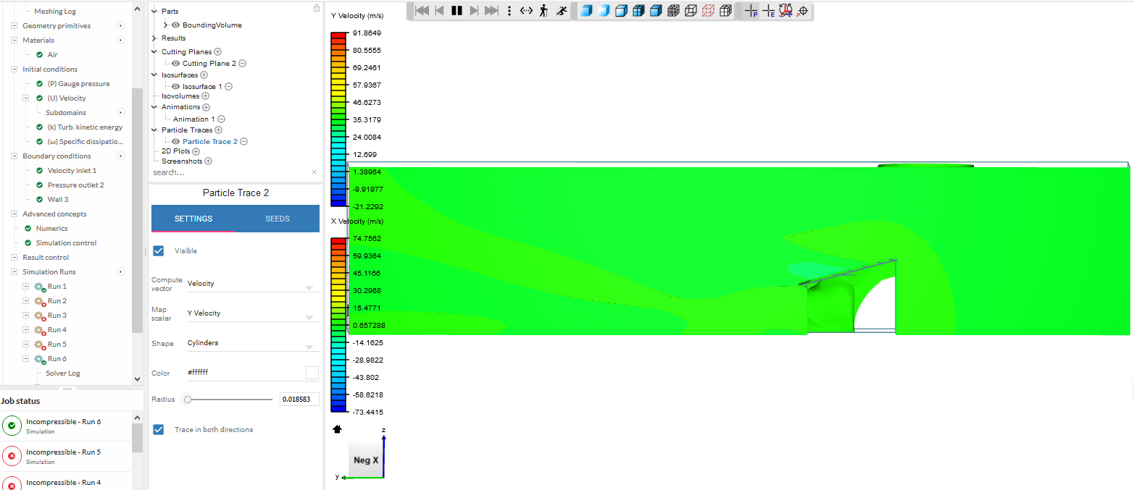Click the home view icon below legend

pyautogui.click(x=337, y=428)
